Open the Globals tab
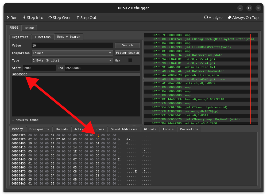This screenshot has height=196, width=267. [x=150, y=129]
